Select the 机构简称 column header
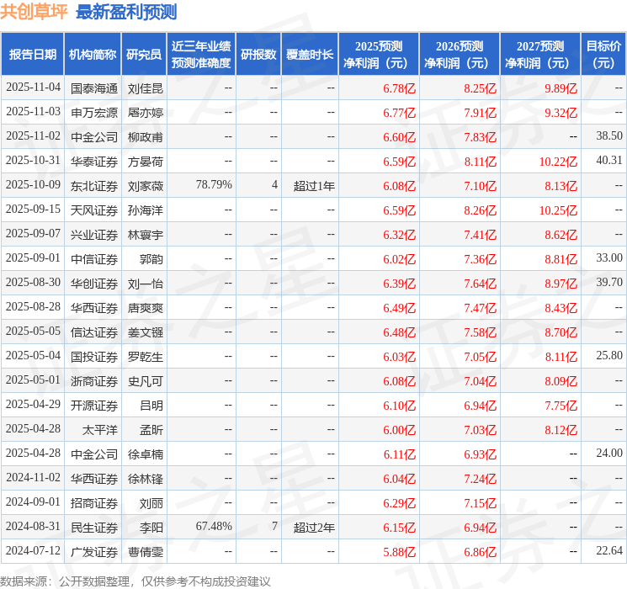Viewport: 627px width, 589px height. 93,55
